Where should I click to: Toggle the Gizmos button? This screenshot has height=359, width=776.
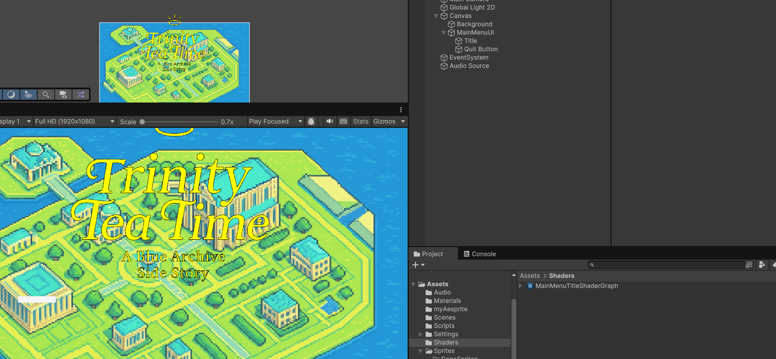384,121
